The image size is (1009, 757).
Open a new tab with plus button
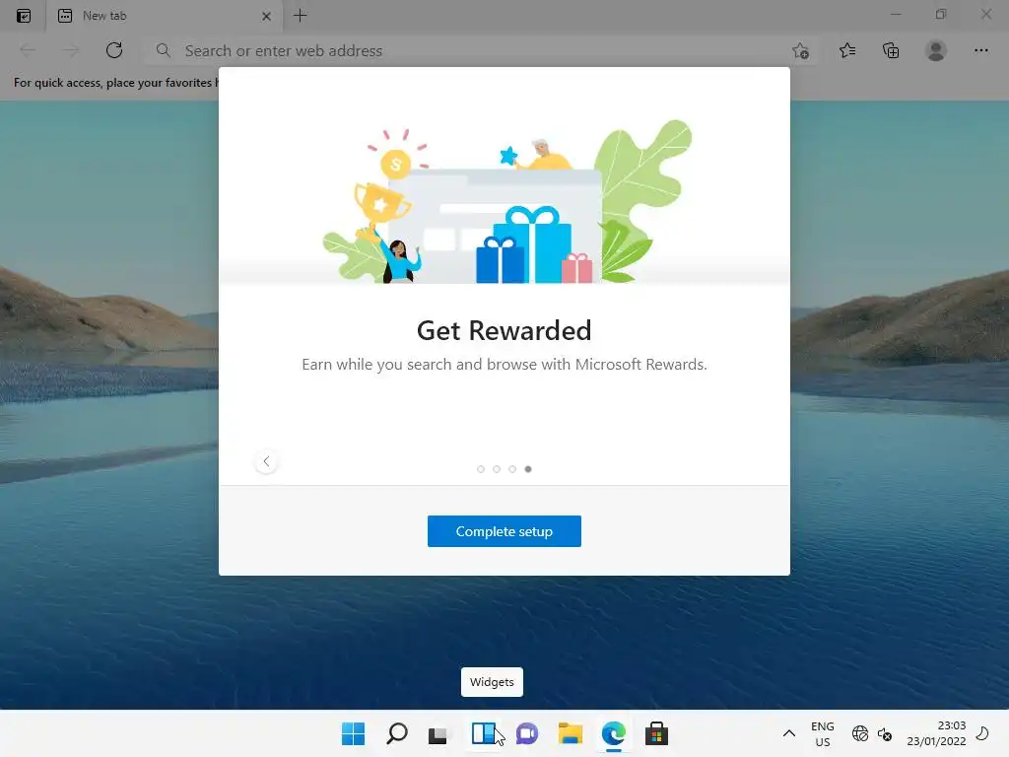300,16
